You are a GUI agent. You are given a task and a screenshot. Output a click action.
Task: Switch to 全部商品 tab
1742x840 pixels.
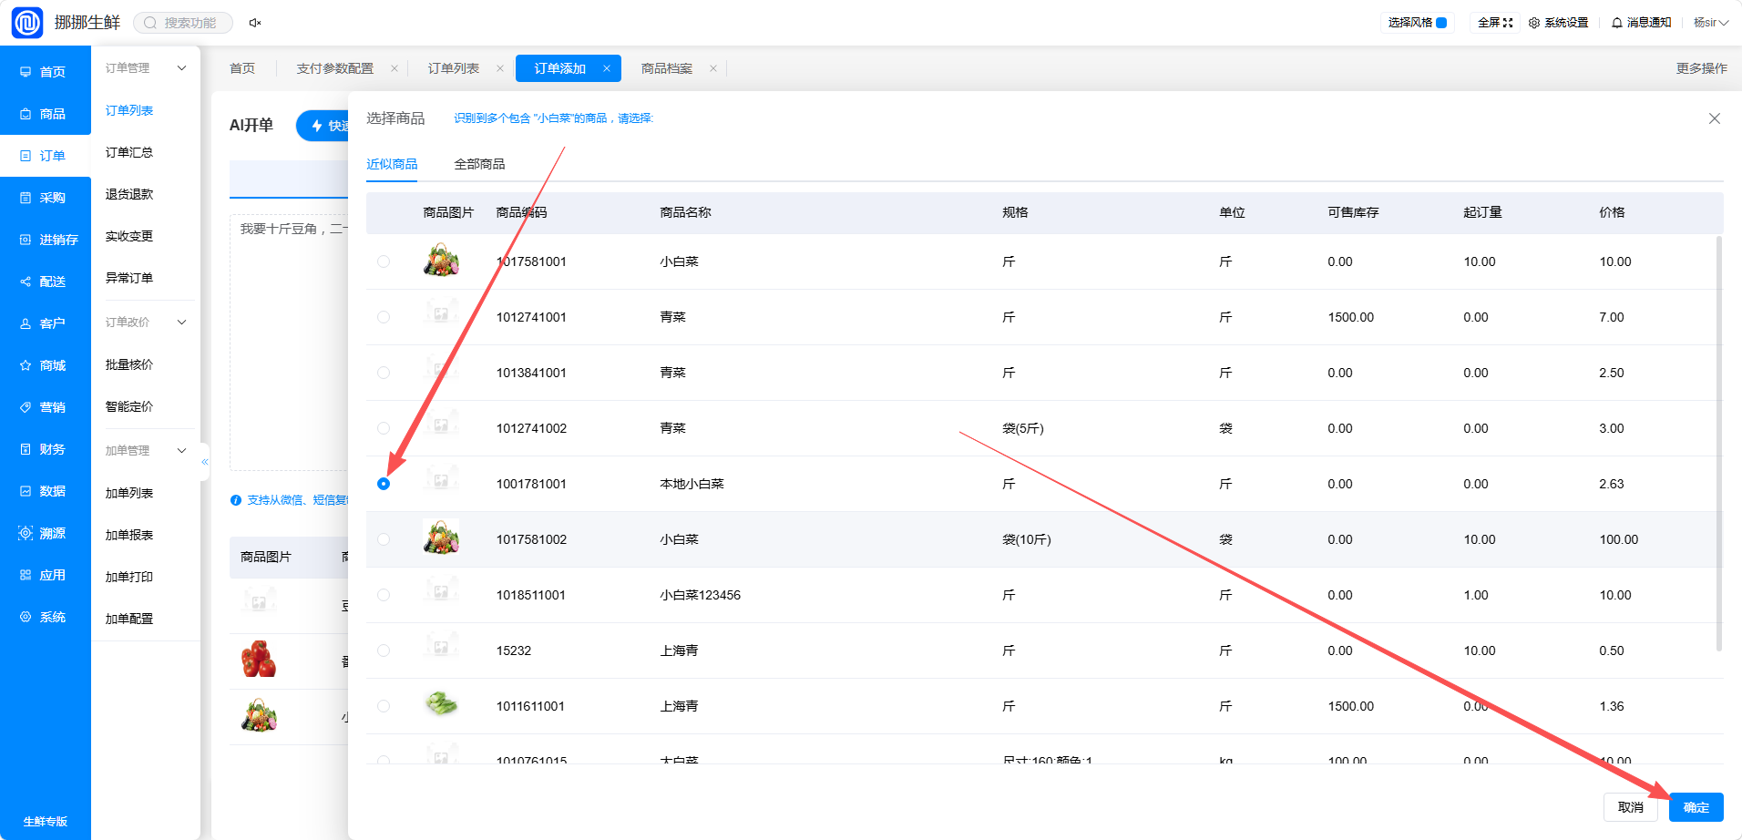coord(479,164)
